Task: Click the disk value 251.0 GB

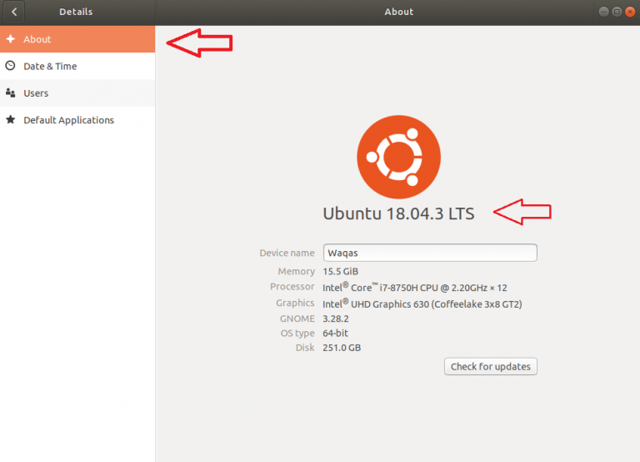Action: (342, 348)
